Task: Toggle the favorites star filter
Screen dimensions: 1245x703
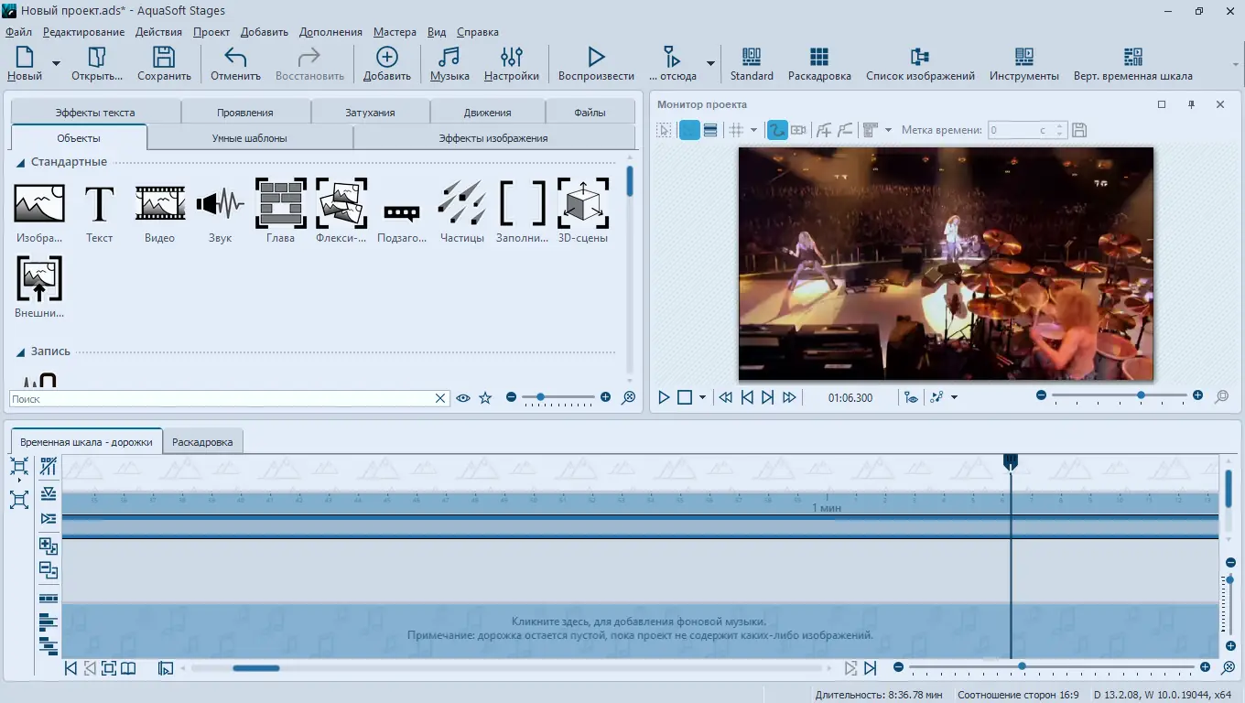Action: point(485,398)
